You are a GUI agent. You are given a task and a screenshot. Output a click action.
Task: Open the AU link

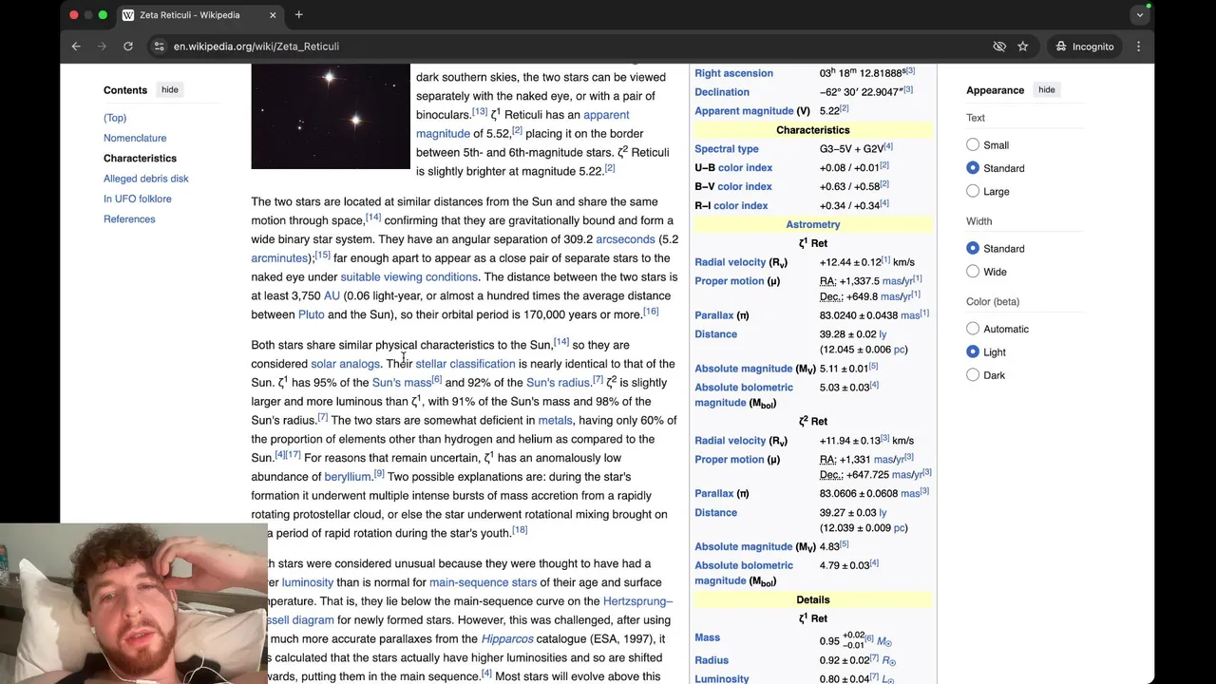click(x=332, y=295)
